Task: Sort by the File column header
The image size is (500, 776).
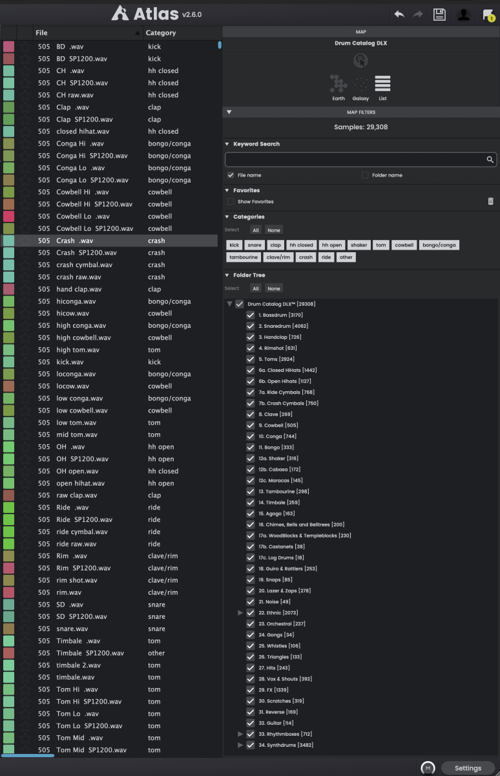Action: click(x=88, y=32)
